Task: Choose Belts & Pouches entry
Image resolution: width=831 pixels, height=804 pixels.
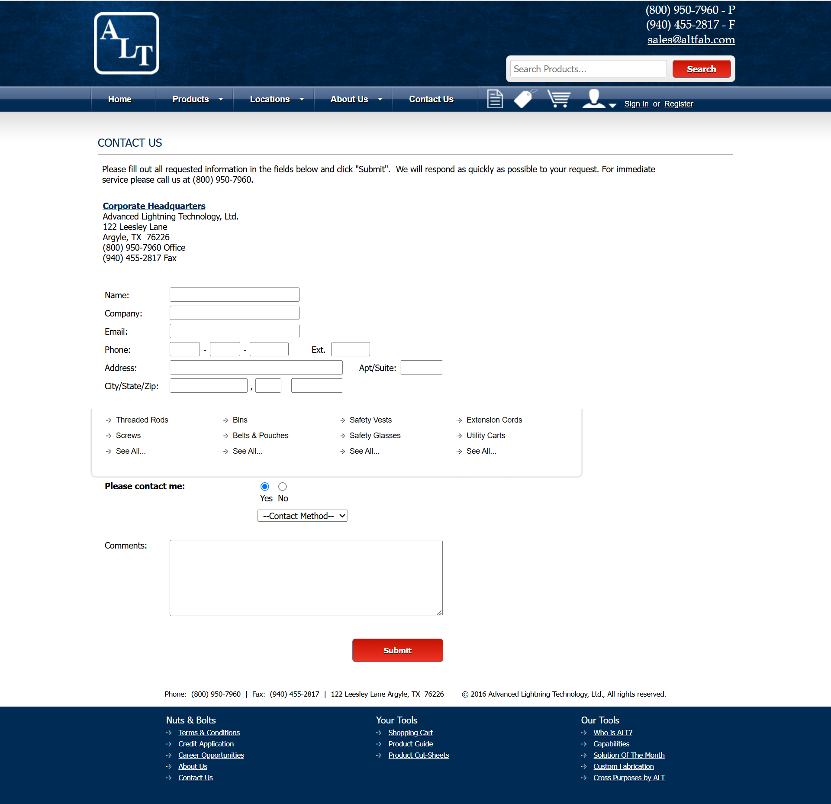Action: [261, 436]
